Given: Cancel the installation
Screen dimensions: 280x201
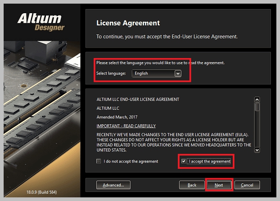Looking at the screenshot, I should [x=247, y=185].
